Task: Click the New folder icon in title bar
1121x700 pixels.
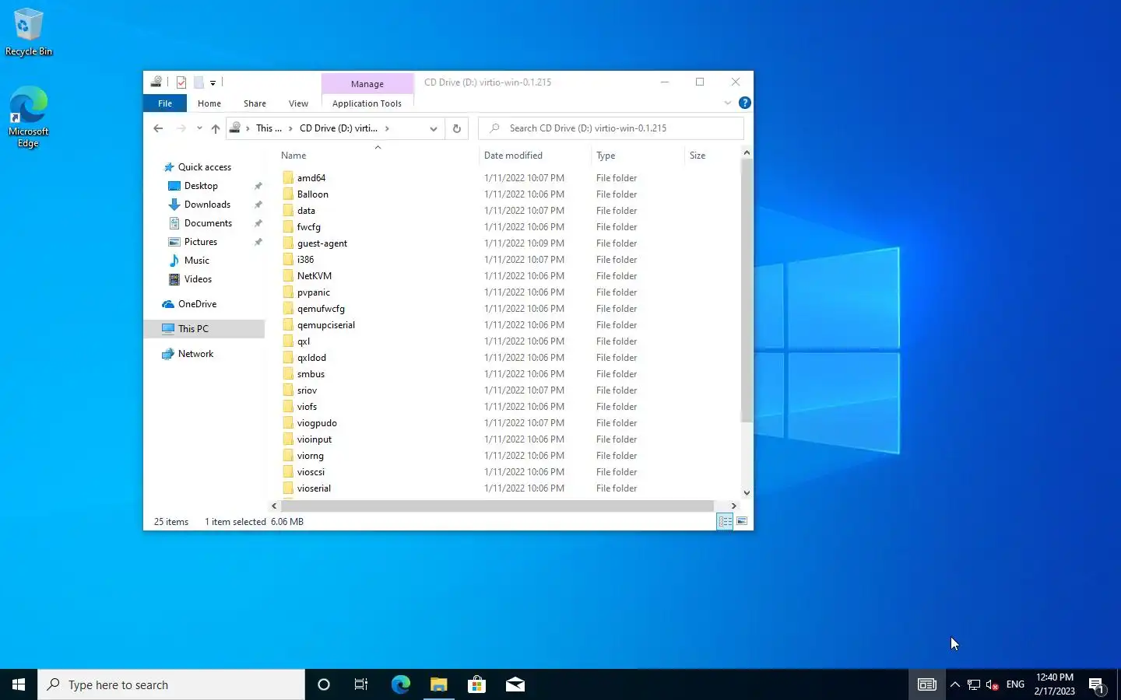Action: click(199, 82)
